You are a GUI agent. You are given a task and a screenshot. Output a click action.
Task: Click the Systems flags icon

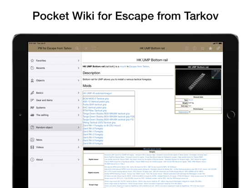(32, 108)
